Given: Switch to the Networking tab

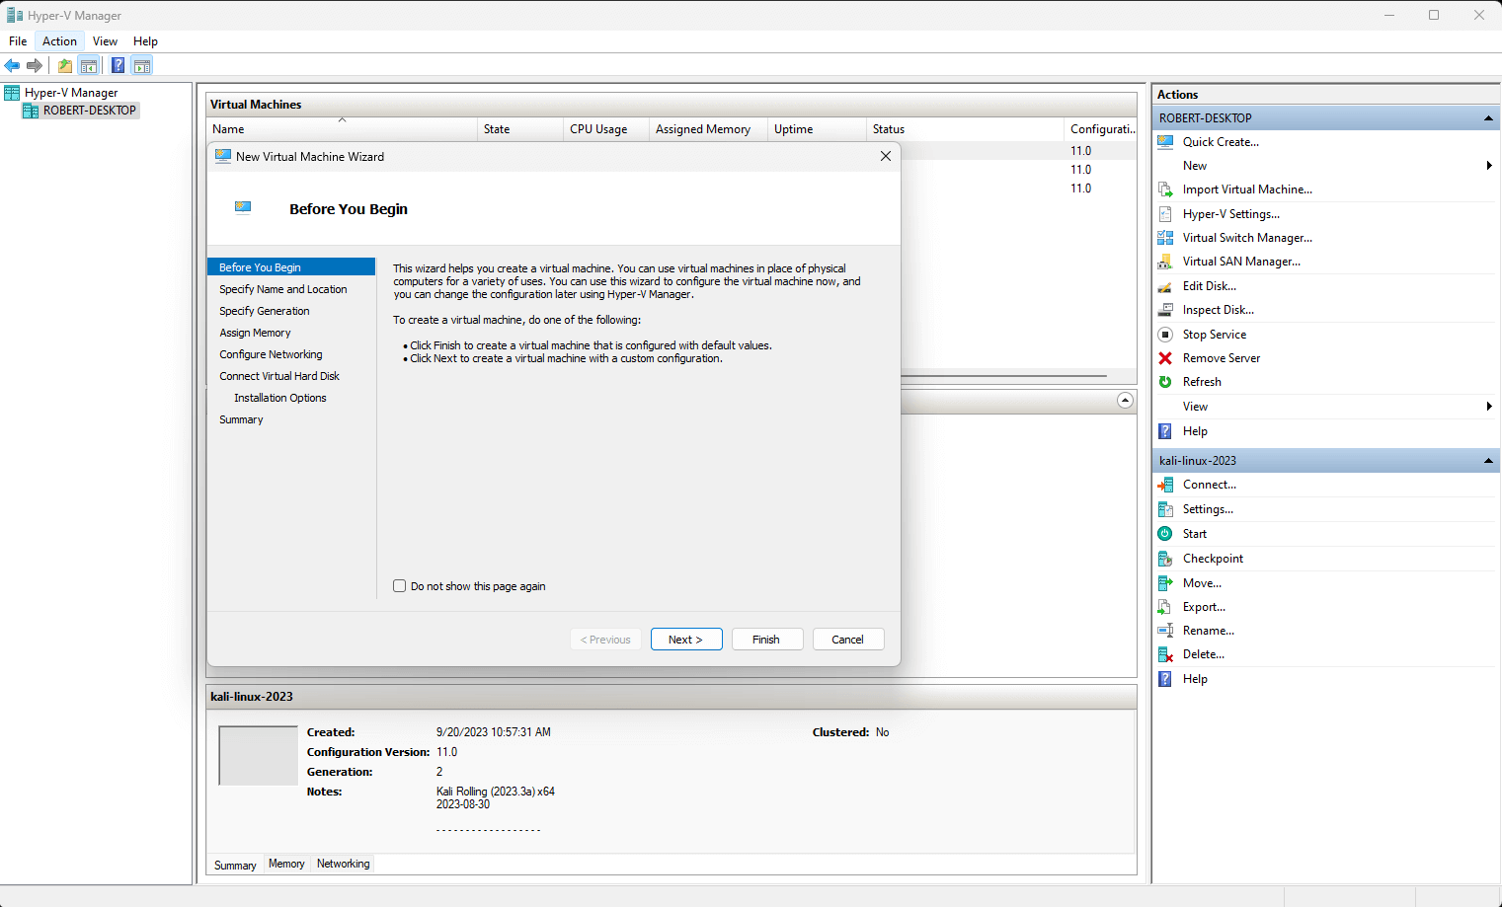Looking at the screenshot, I should 342,864.
